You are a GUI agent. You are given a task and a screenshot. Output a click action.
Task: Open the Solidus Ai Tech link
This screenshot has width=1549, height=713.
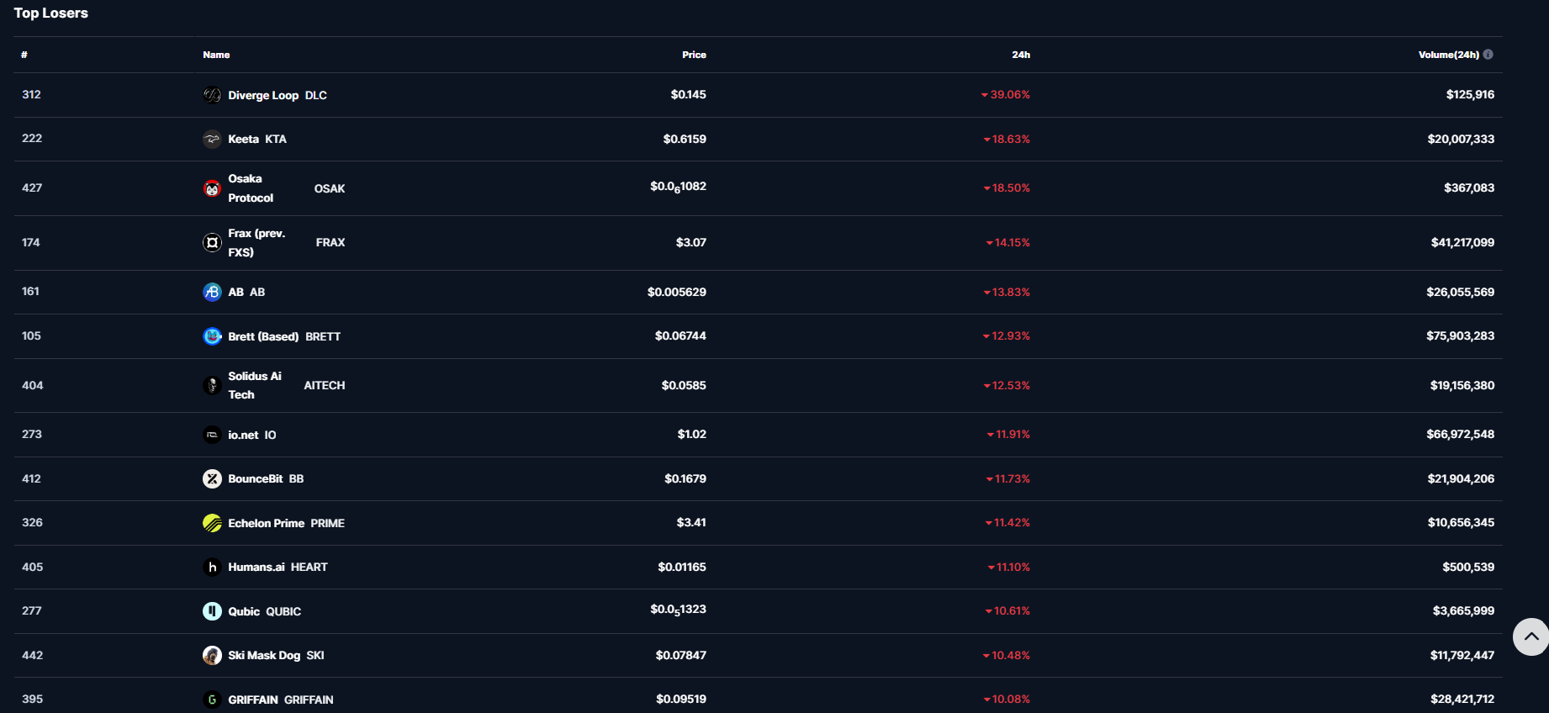[254, 385]
